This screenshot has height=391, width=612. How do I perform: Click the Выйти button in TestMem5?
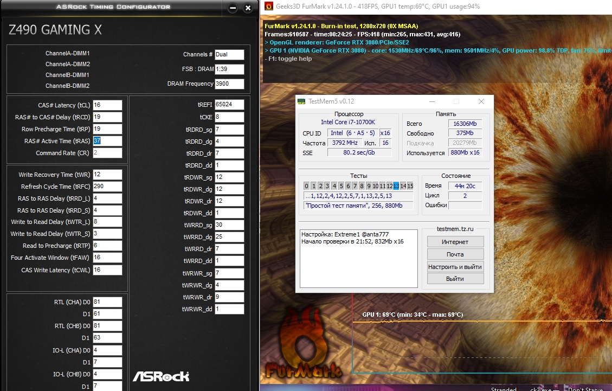tap(455, 279)
